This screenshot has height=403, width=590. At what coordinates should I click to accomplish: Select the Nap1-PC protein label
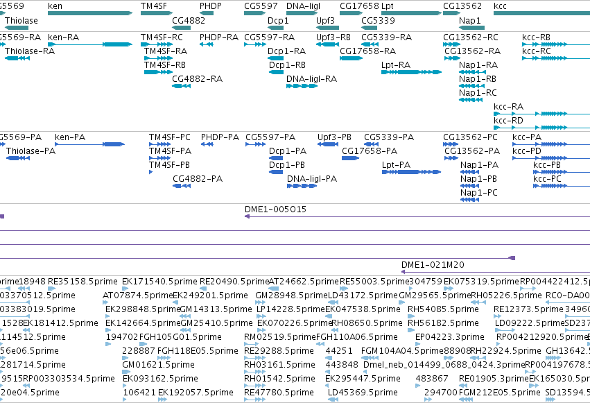coord(479,193)
